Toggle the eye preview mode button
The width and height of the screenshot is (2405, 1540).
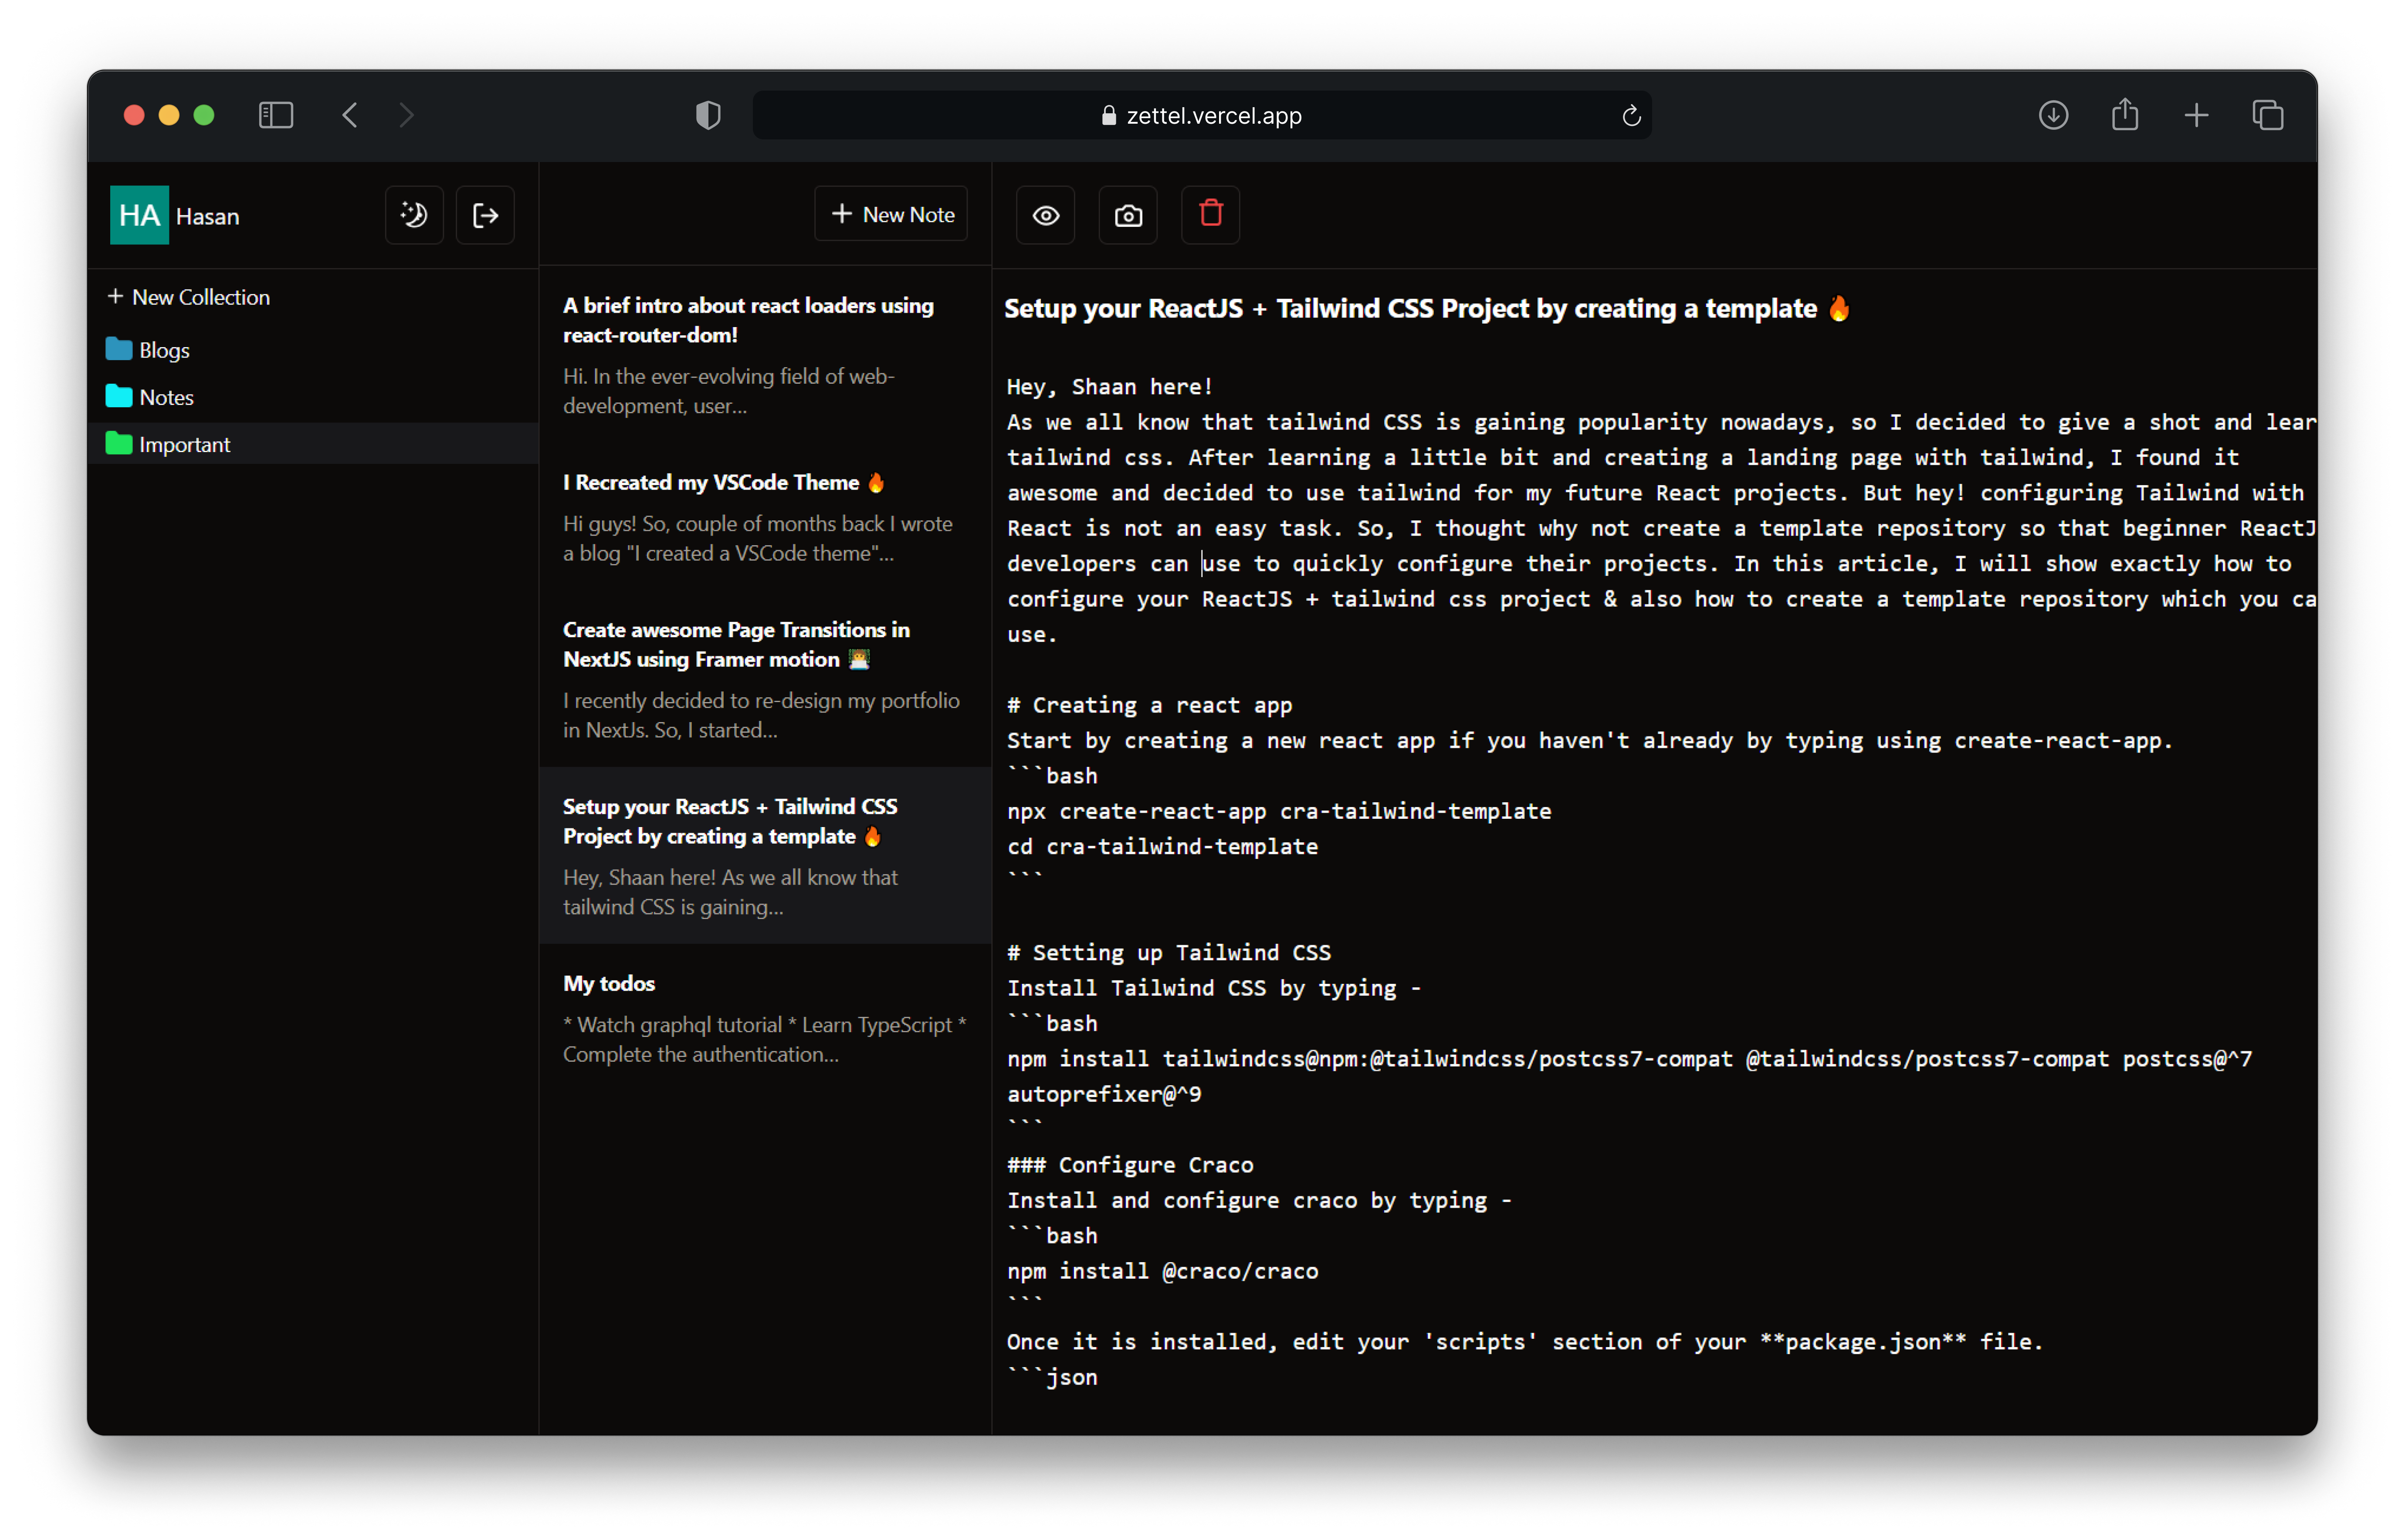click(x=1046, y=215)
